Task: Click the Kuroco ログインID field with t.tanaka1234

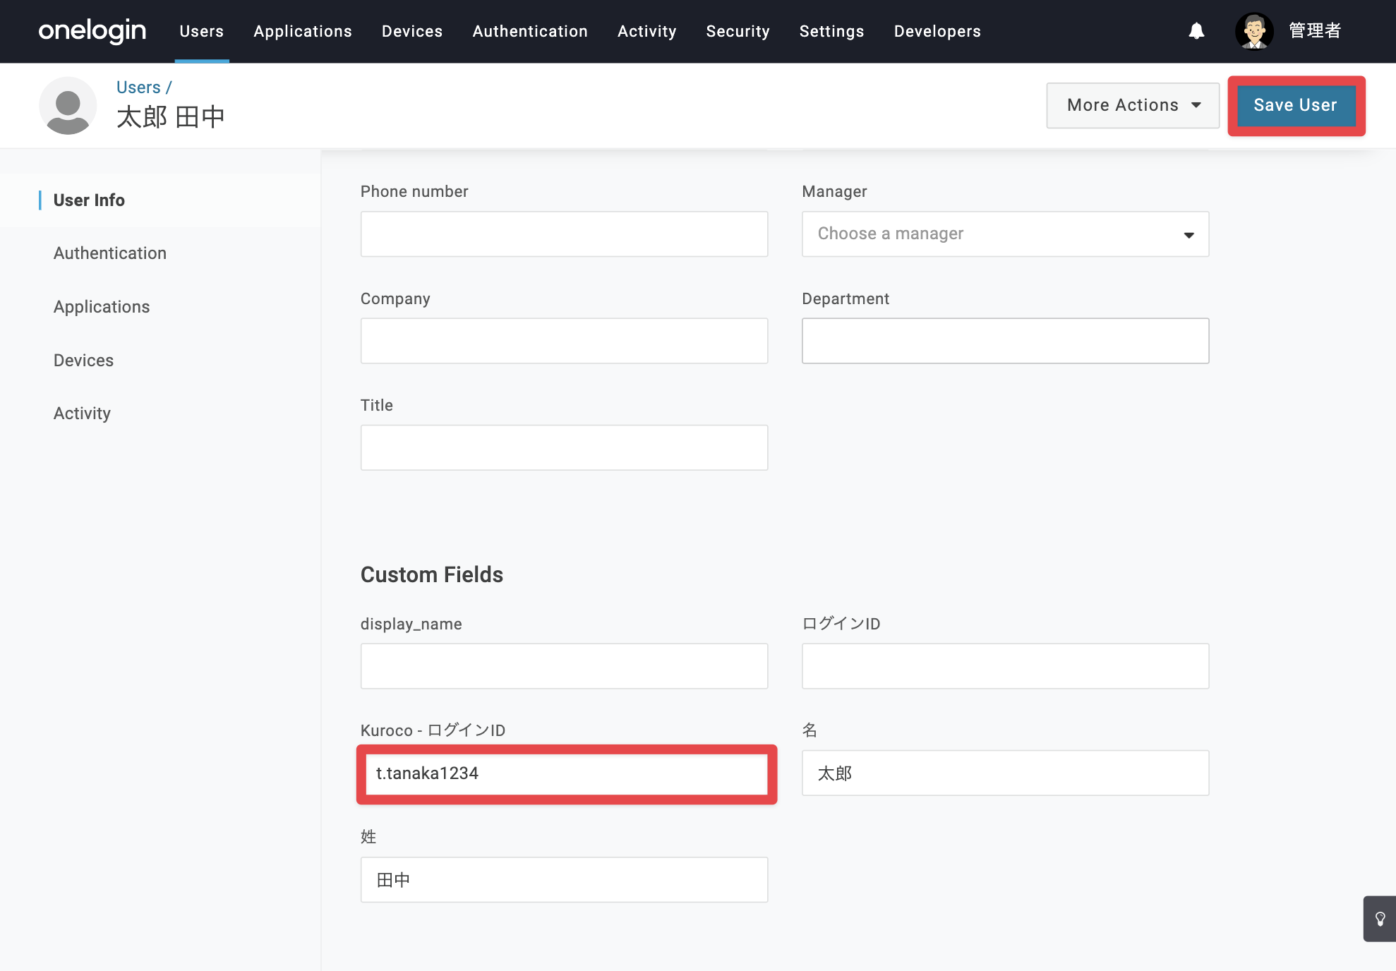Action: pyautogui.click(x=567, y=774)
